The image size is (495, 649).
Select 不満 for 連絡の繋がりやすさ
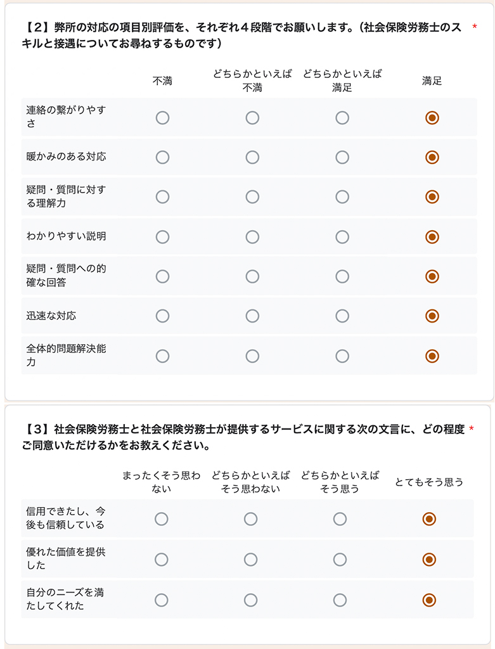pyautogui.click(x=162, y=118)
